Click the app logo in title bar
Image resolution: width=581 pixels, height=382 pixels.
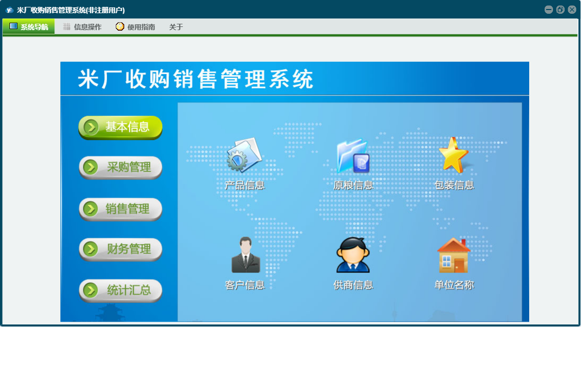[x=10, y=10]
